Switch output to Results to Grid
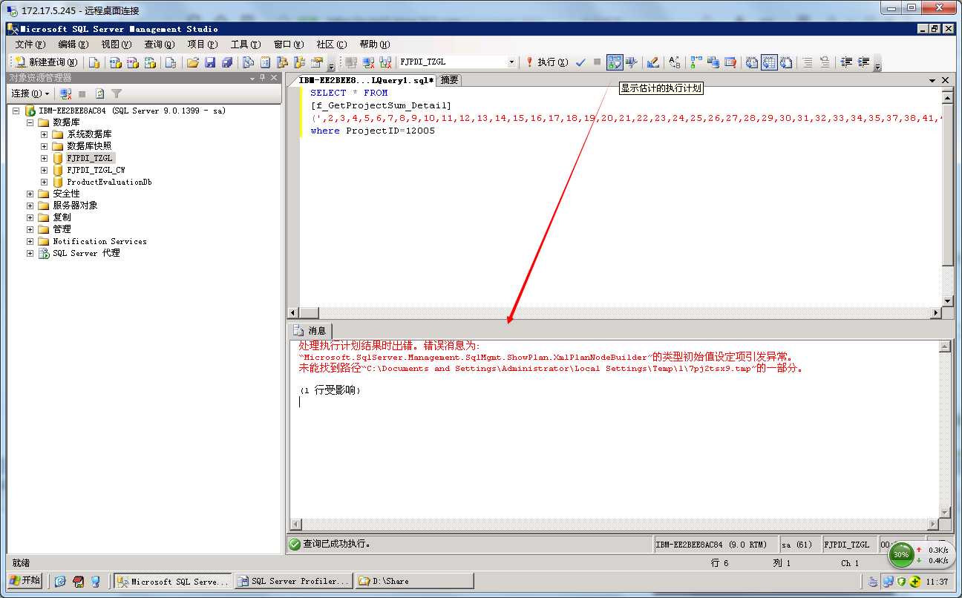 coord(769,62)
